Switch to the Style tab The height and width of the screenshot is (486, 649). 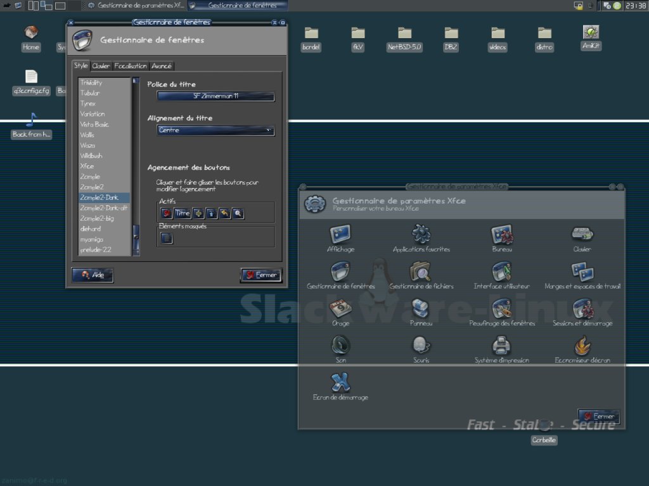click(80, 65)
